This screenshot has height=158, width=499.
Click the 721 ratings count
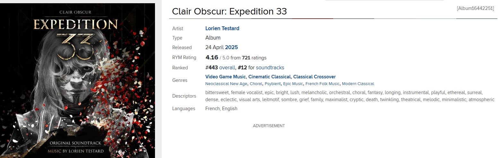246,58
